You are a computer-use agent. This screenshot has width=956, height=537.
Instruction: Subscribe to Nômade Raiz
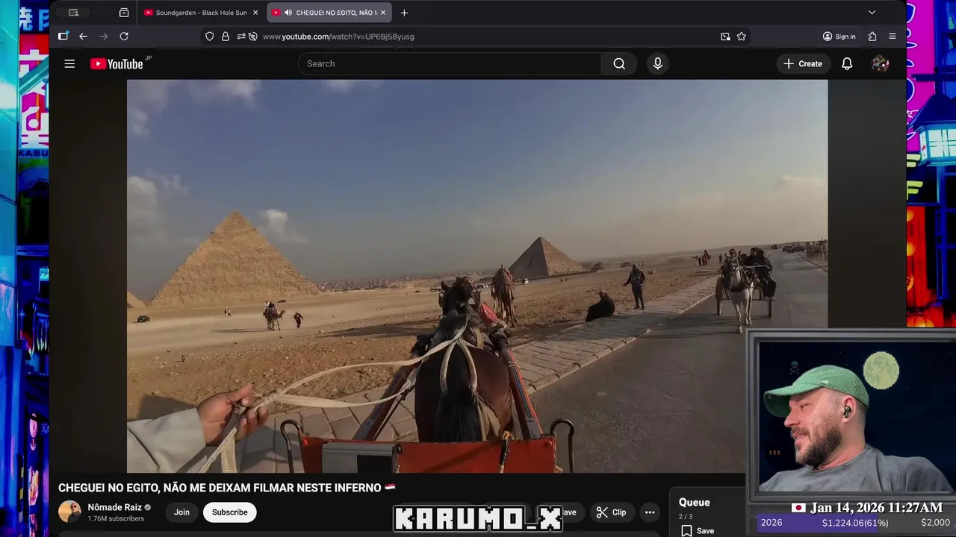[230, 512]
